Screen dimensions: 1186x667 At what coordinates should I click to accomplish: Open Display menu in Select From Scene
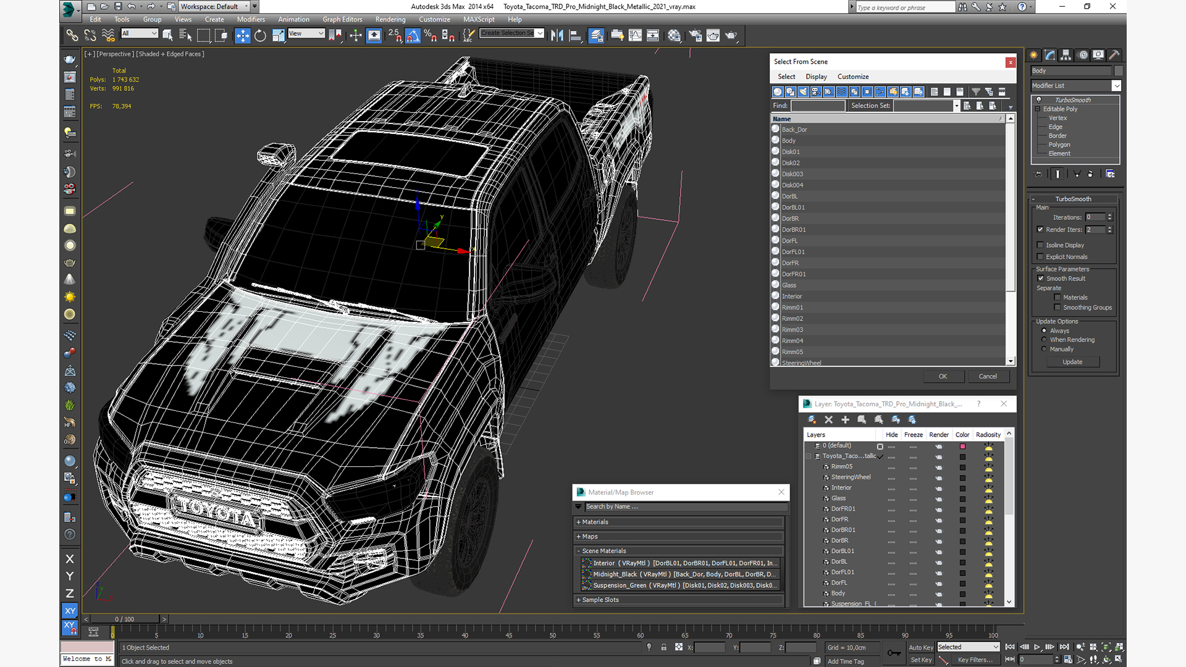click(816, 77)
